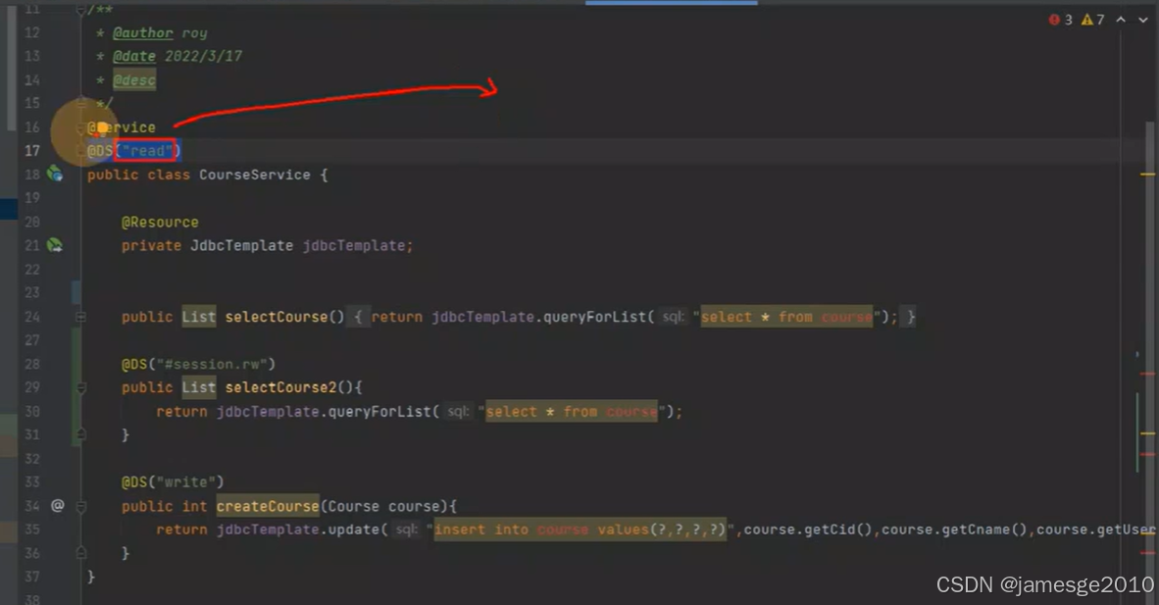Click the createCourse method name
The width and height of the screenshot is (1159, 605).
click(x=268, y=507)
